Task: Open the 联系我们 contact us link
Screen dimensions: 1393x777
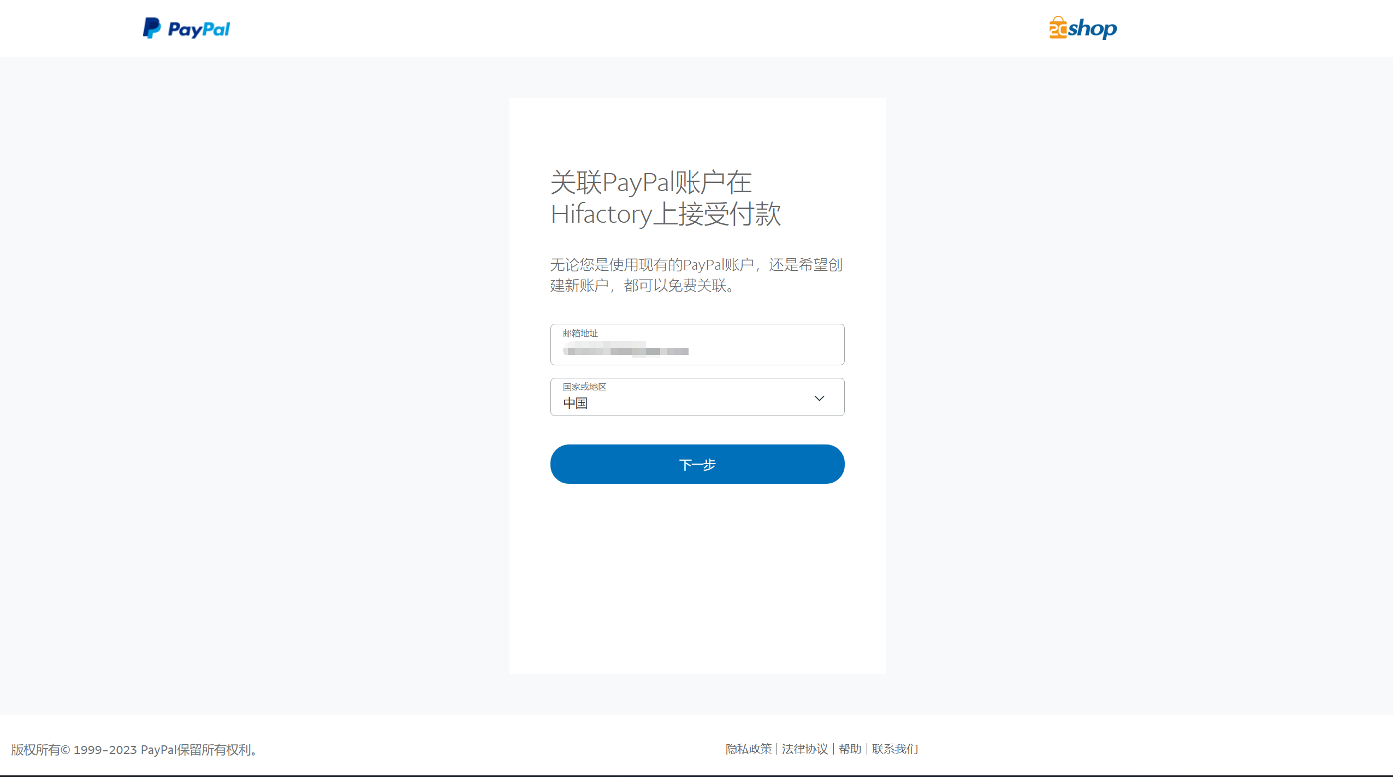Action: (895, 749)
